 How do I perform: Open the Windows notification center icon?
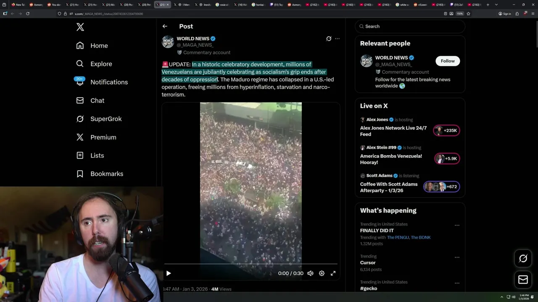tap(532, 297)
